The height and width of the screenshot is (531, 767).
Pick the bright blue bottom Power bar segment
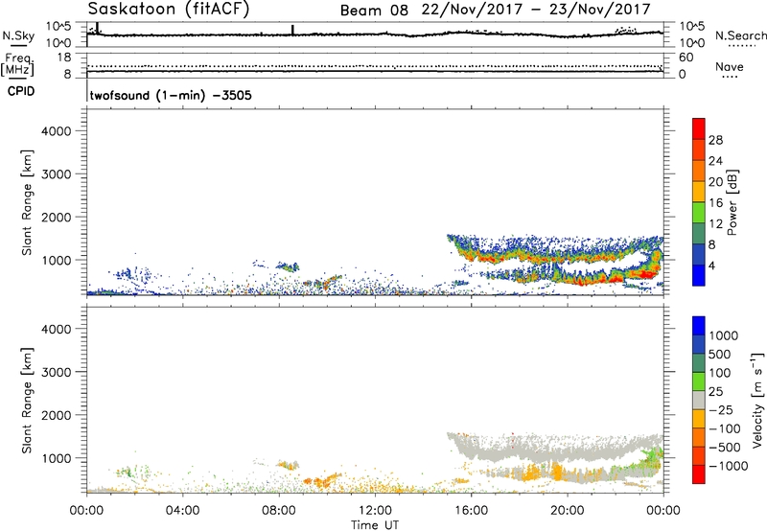tap(699, 275)
